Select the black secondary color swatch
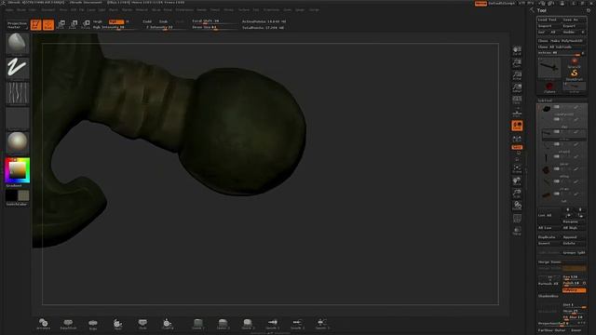 click(x=11, y=195)
